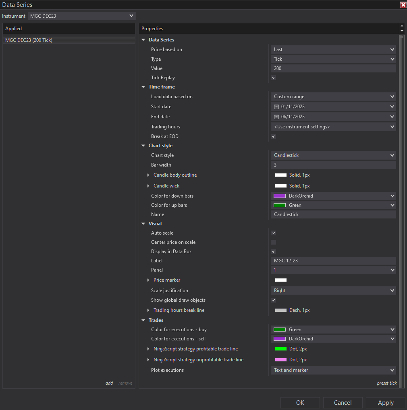407x410 pixels.
Task: Disable the Tick Replay checkbox
Action: point(274,78)
